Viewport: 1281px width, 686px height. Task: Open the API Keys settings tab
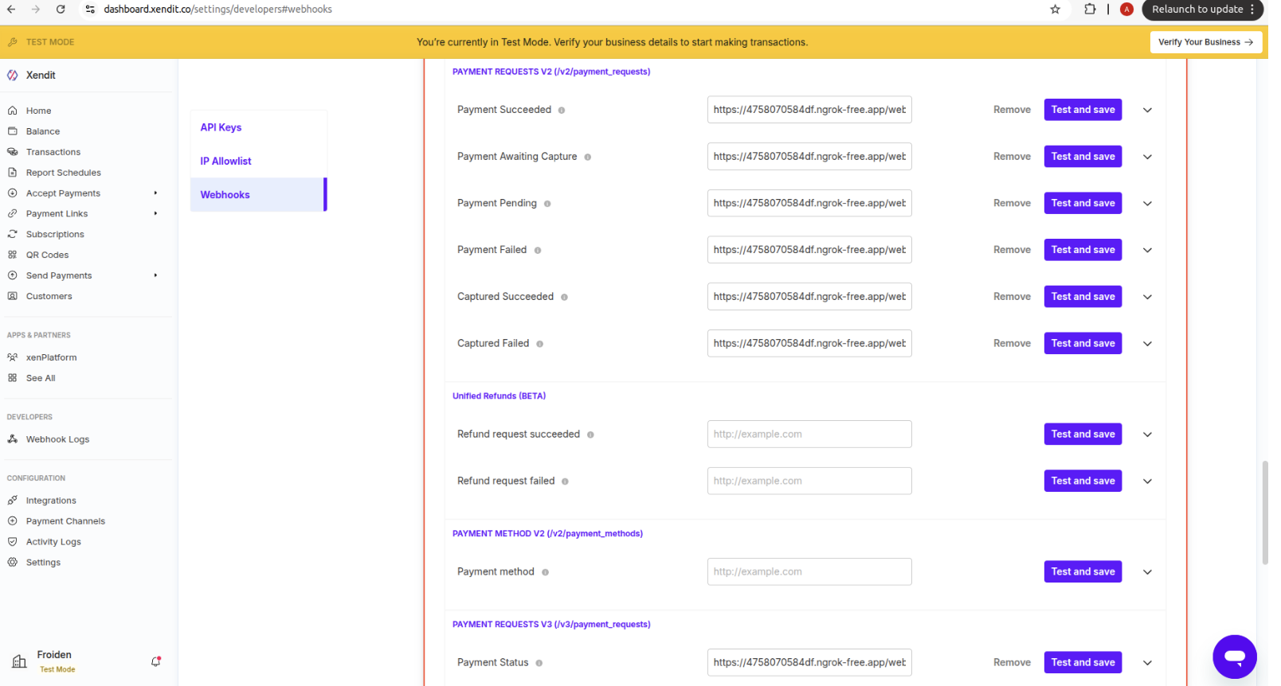258,127
